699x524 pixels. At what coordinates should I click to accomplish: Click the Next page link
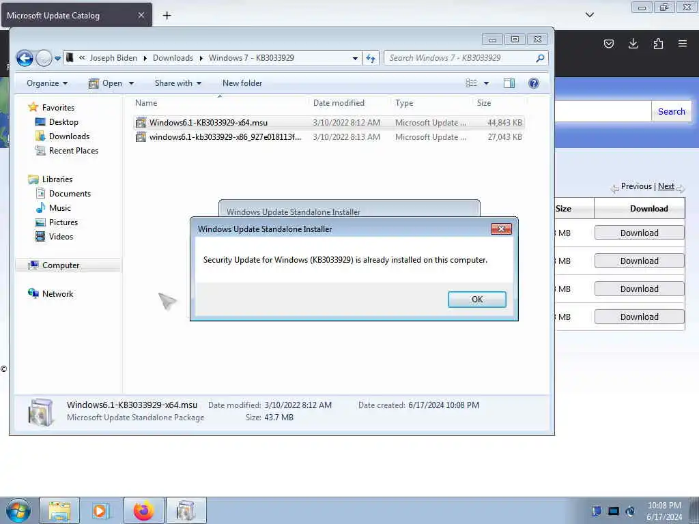click(x=666, y=186)
